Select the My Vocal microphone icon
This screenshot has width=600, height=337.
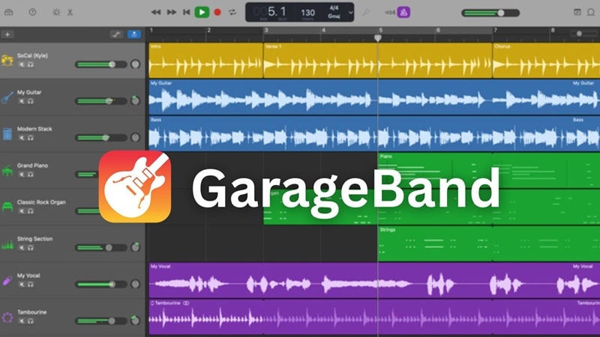point(7,282)
